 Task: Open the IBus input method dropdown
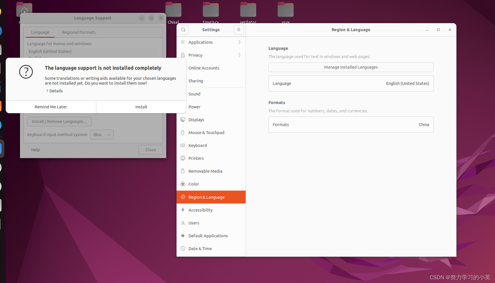101,134
